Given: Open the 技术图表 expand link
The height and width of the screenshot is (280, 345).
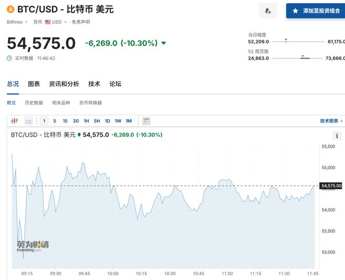Looking at the screenshot, I should click(331, 121).
